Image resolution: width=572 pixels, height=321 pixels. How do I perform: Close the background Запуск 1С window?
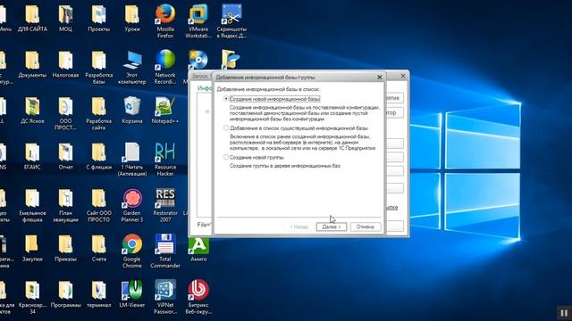coord(403,76)
